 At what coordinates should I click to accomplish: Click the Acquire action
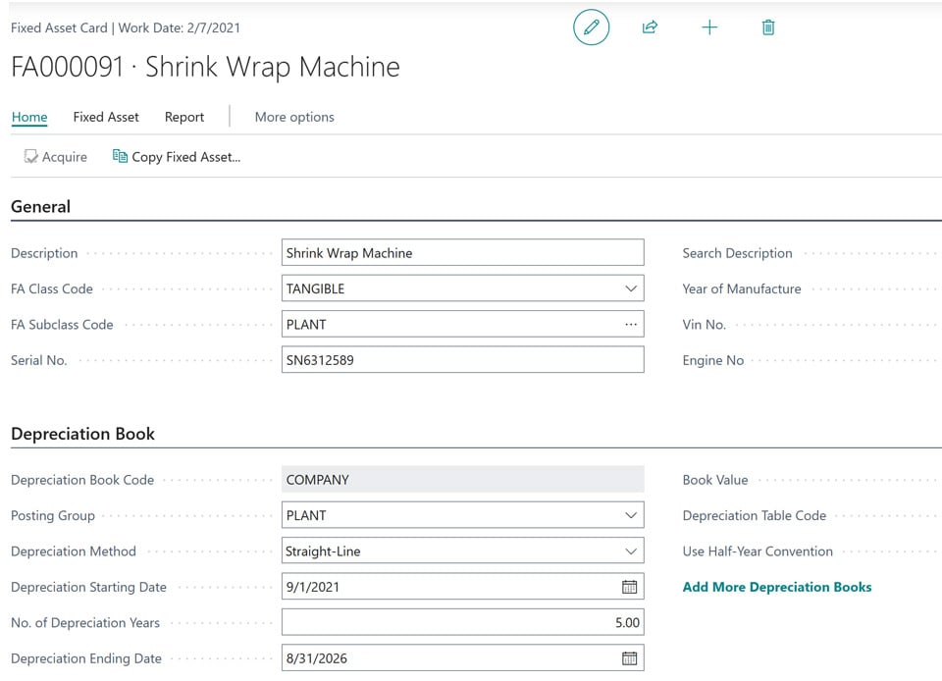click(x=55, y=157)
